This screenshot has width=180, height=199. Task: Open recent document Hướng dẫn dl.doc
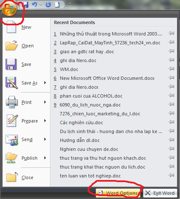point(80,140)
